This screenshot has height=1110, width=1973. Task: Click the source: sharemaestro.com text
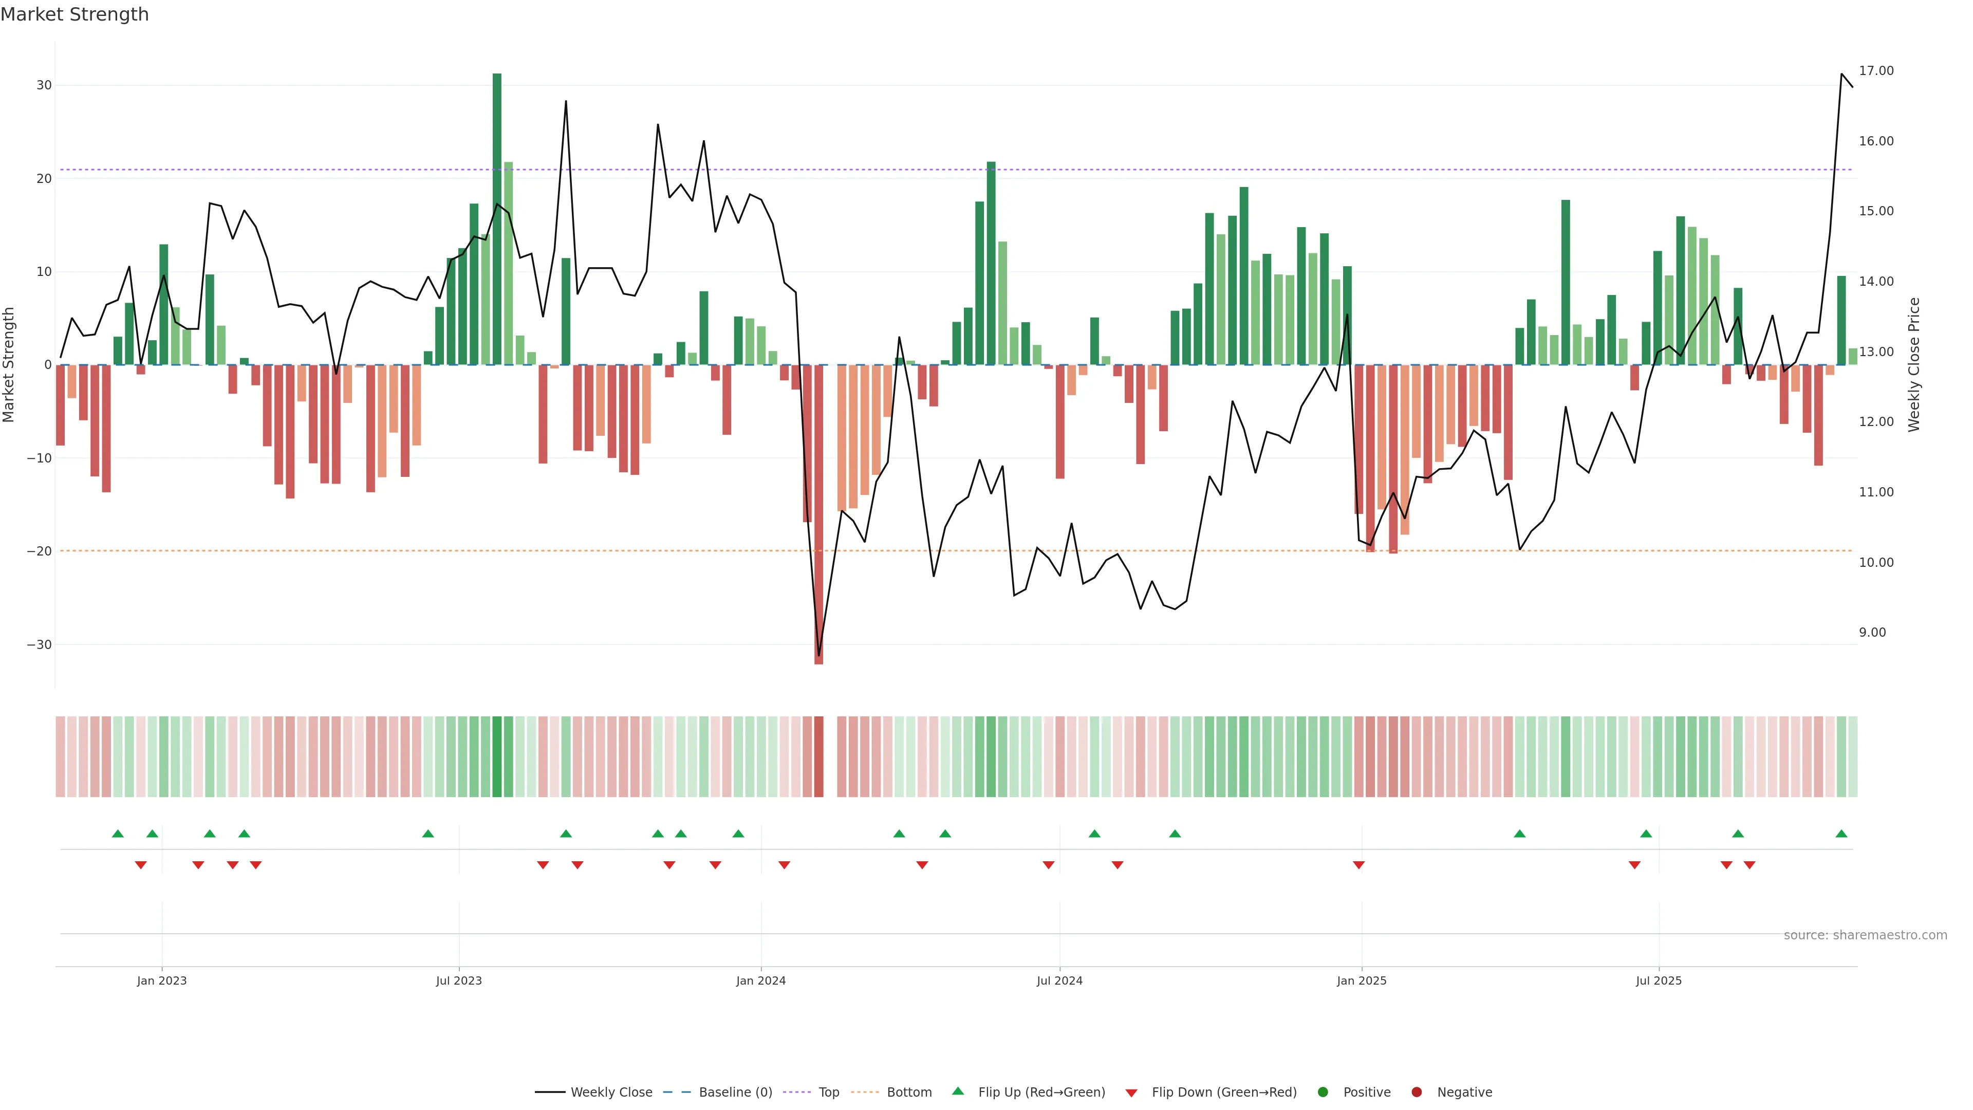pos(1865,935)
